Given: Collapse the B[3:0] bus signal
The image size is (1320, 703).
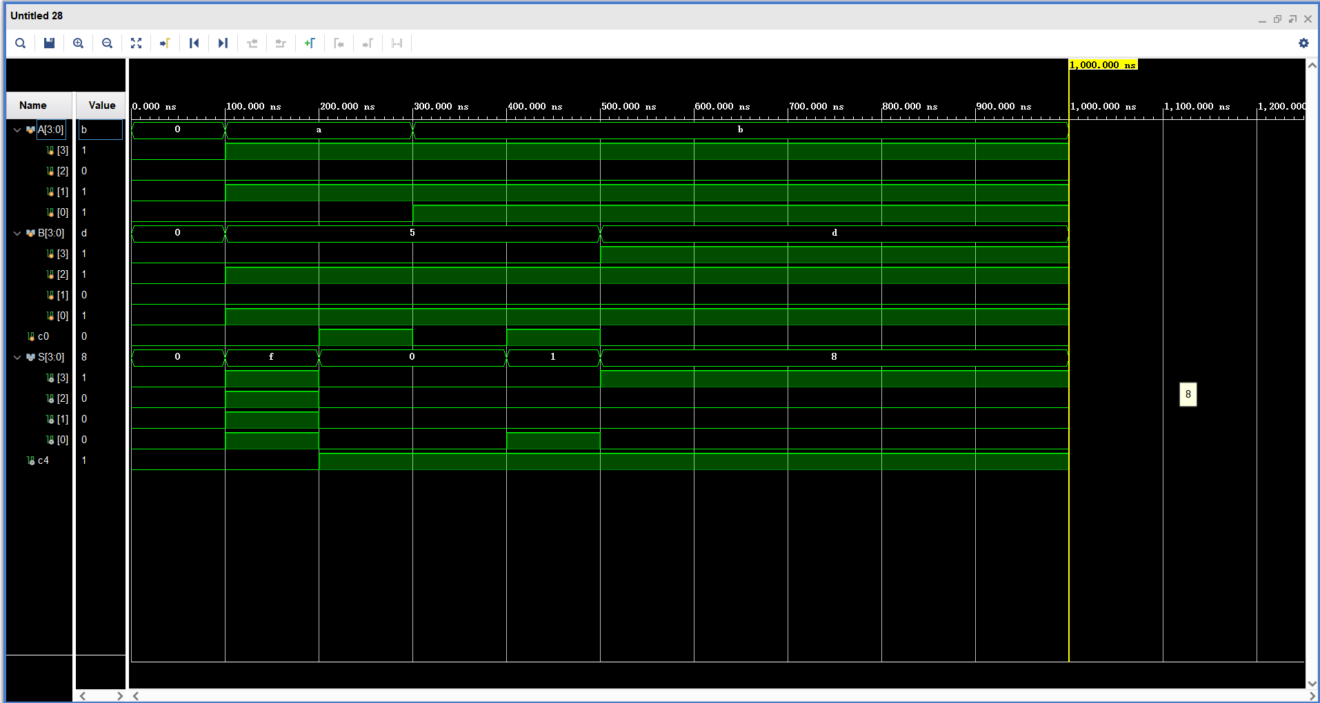Looking at the screenshot, I should [x=16, y=232].
